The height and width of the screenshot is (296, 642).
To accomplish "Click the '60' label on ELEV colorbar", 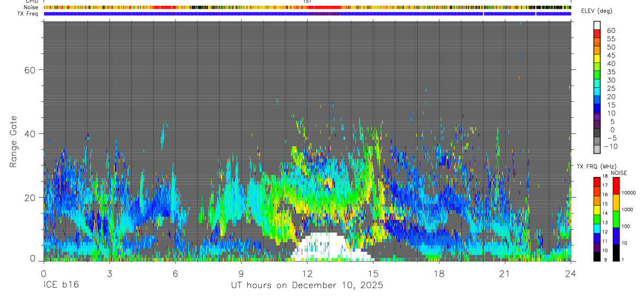I will coord(611,31).
